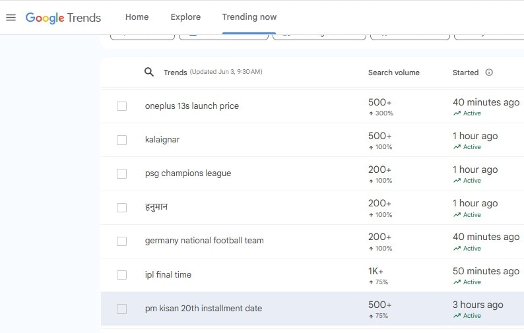Switch to the Explore tab
This screenshot has width=524, height=333.
click(185, 17)
